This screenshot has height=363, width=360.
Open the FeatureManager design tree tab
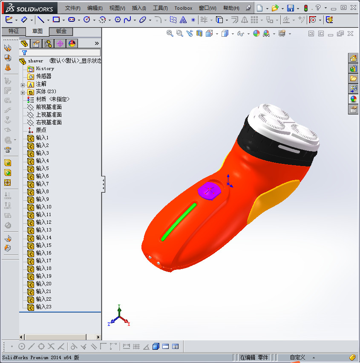pos(24,44)
